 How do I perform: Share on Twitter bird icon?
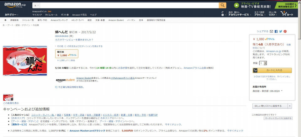coord(281,31)
